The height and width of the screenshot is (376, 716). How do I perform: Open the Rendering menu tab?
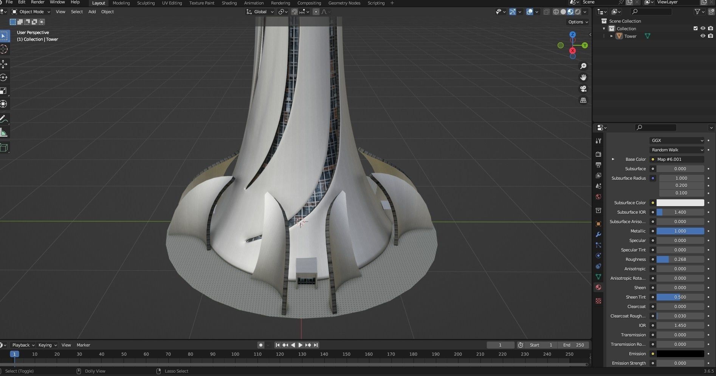tap(281, 3)
